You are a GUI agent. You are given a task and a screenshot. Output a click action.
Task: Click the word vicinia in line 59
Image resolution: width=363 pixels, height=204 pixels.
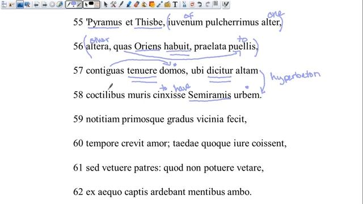click(210, 119)
